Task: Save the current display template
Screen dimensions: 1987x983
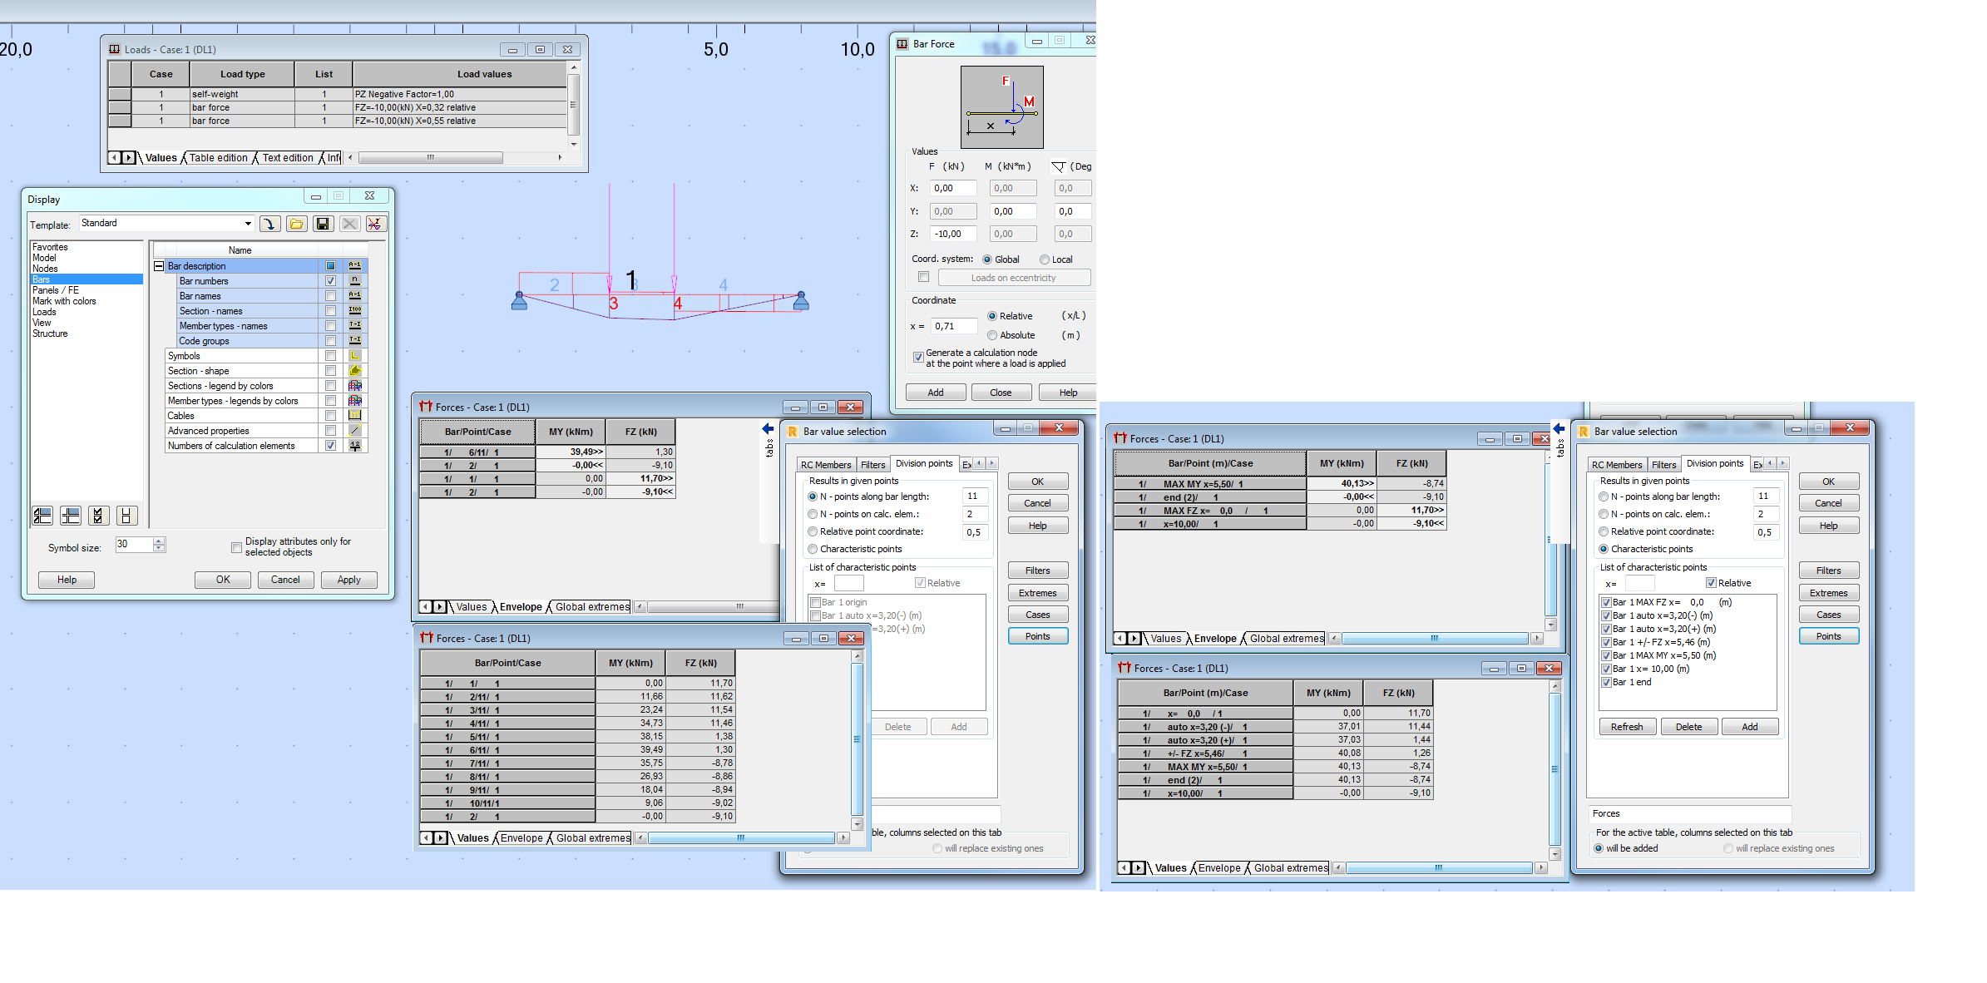Action: [323, 223]
